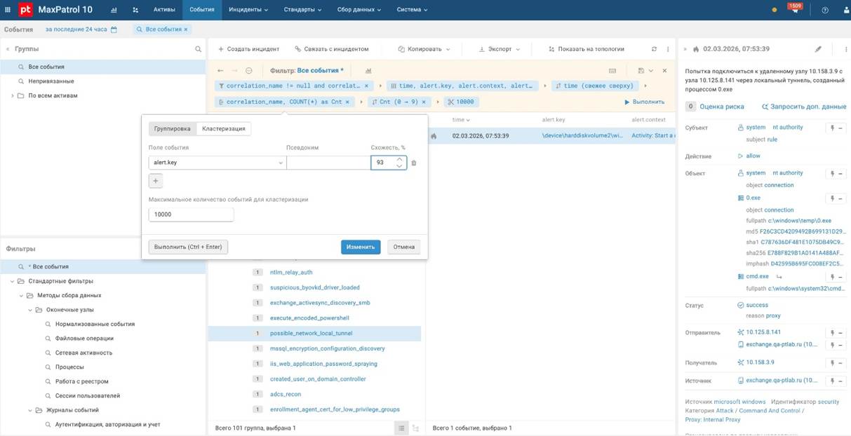Click the chart icon next to filter name
Viewport: 851px width, 436px height.
click(368, 71)
